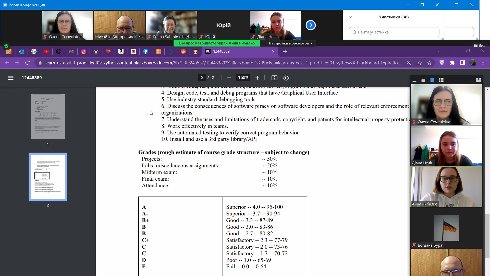490x276 pixels.
Task: Show next video participants with blue arrow
Action: (x=311, y=25)
